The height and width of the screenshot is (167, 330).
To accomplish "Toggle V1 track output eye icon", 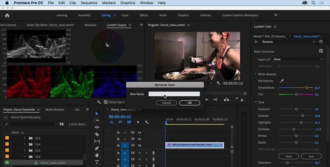I will (139, 145).
